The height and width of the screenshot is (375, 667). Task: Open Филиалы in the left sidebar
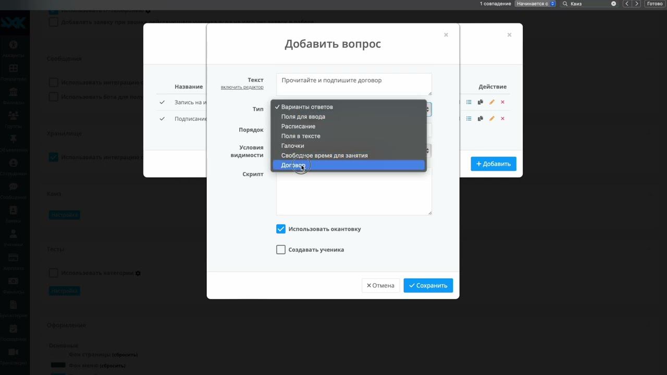point(14,96)
